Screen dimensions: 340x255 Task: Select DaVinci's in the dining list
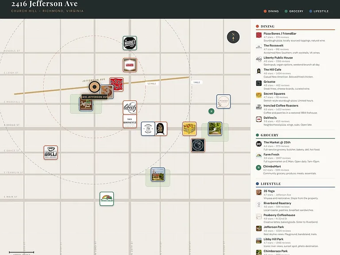click(x=295, y=121)
